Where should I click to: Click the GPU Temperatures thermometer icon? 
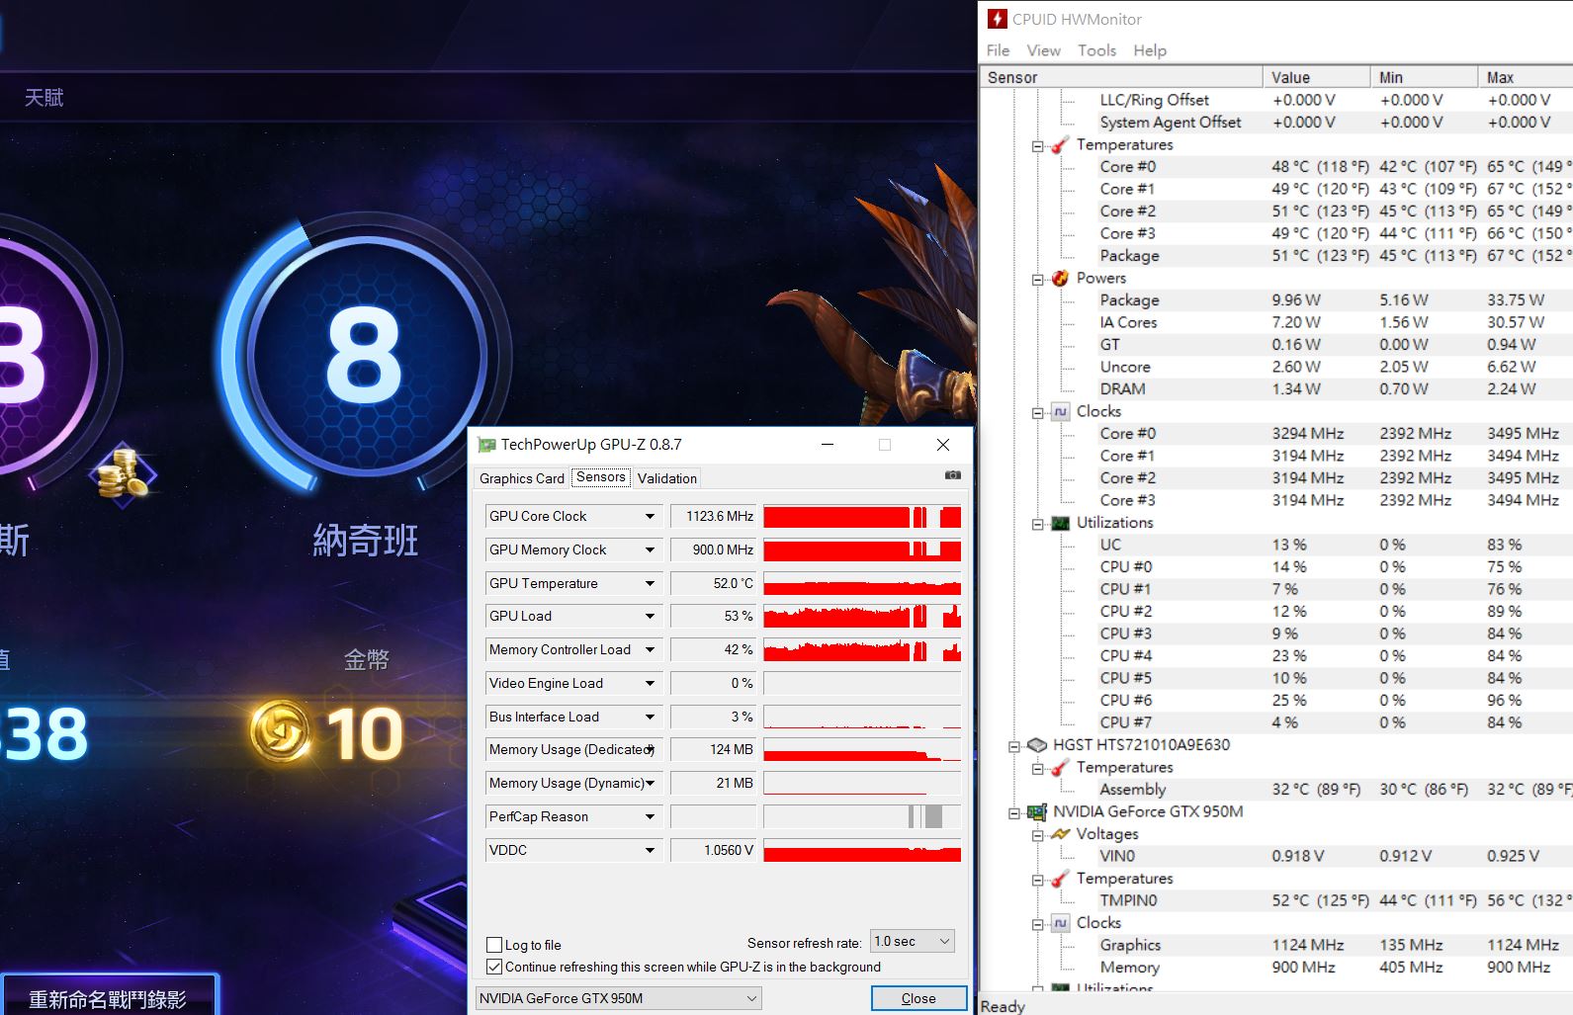tap(1060, 879)
